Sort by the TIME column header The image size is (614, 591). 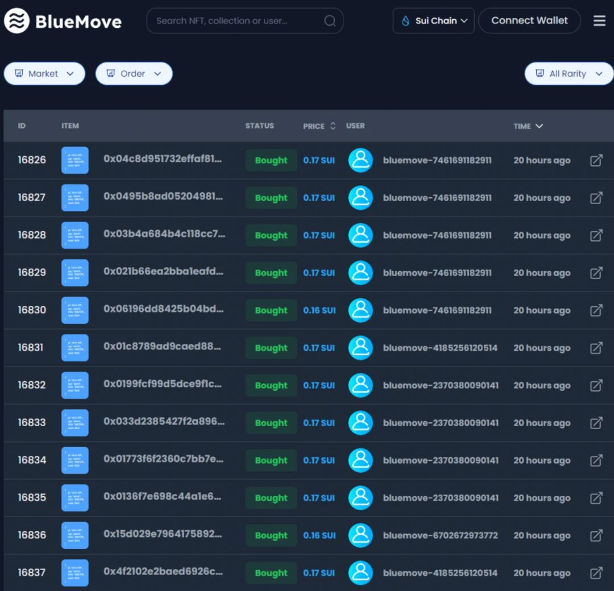click(528, 126)
